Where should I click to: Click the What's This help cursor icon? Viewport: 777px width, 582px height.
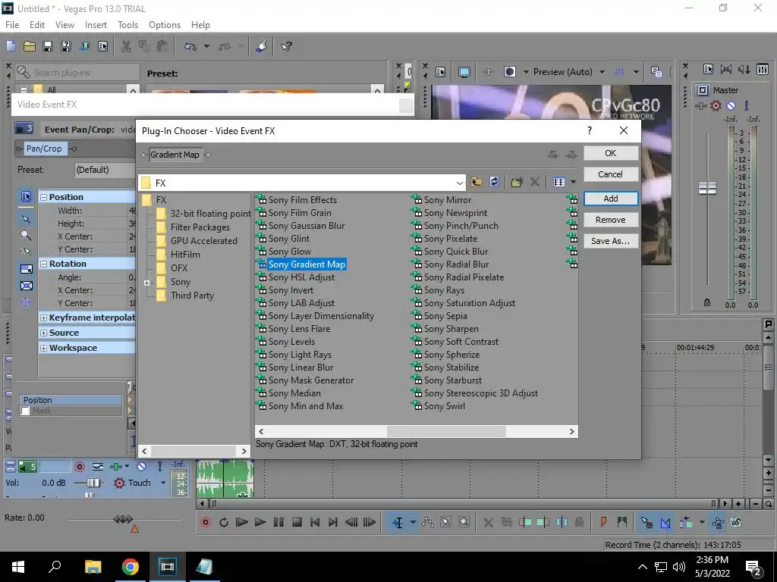(286, 46)
